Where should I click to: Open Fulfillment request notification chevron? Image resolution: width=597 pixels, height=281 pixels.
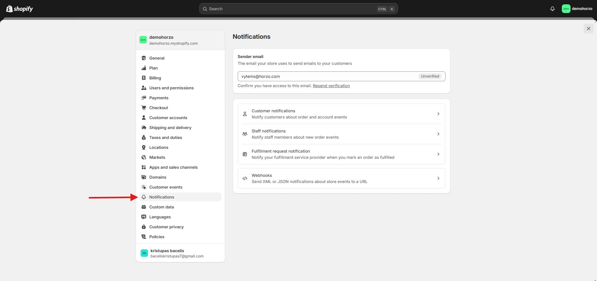[x=438, y=154]
